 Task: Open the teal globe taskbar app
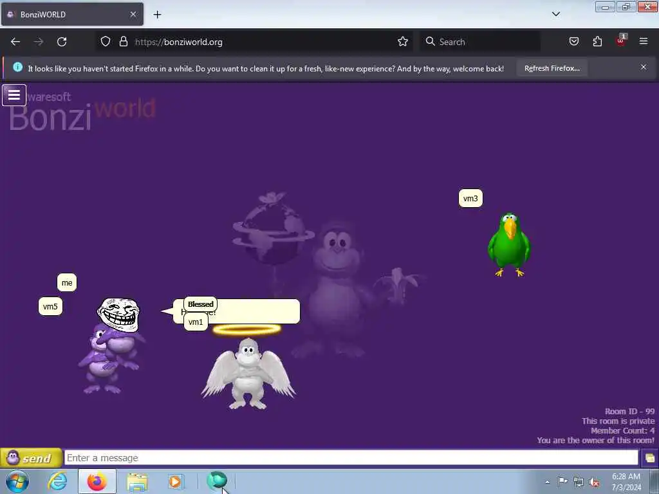point(217,480)
